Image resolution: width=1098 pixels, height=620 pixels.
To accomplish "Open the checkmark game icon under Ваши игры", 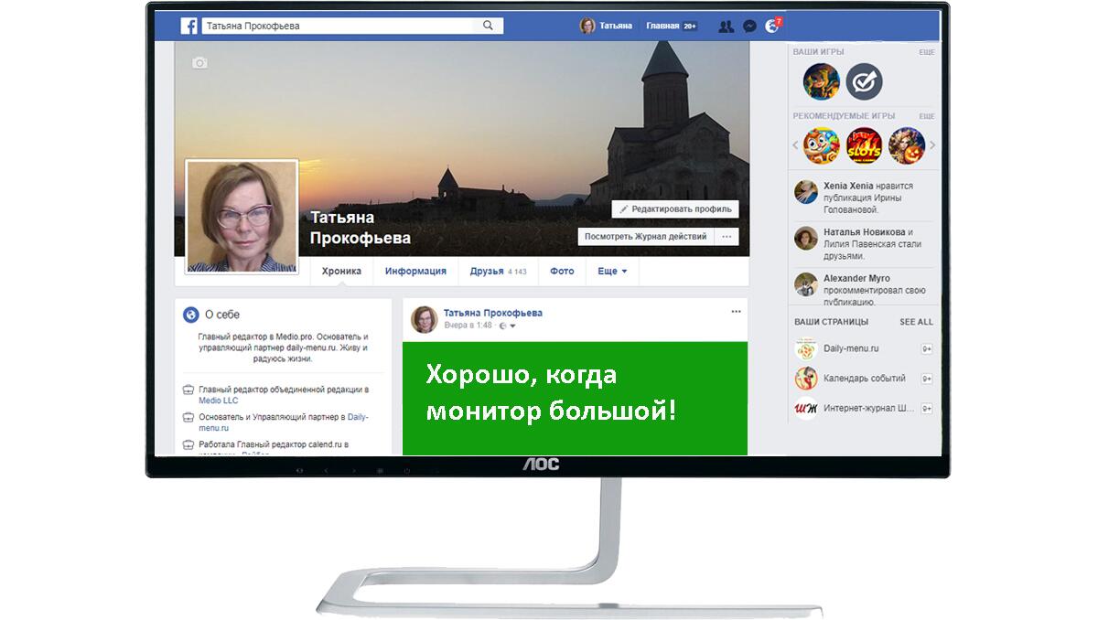I will tap(864, 82).
